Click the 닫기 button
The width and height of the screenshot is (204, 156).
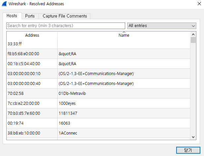point(188,150)
